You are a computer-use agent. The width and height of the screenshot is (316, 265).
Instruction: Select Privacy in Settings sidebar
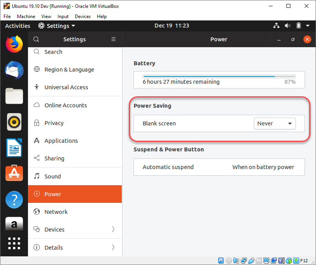[x=75, y=123]
